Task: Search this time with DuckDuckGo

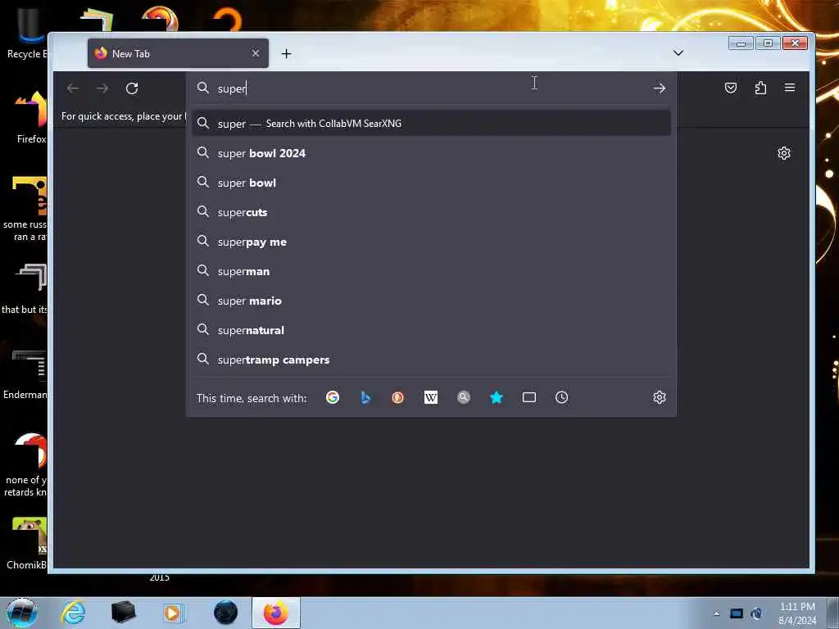Action: pos(397,397)
